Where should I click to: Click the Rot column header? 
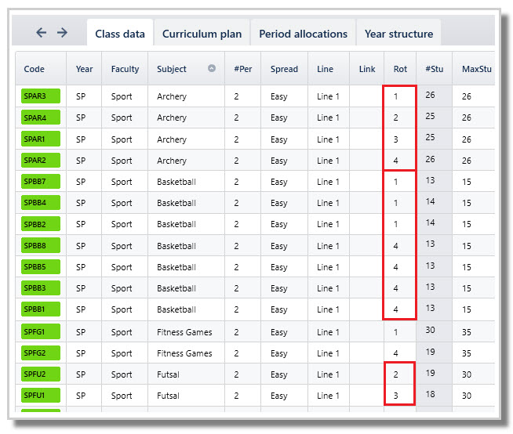point(400,69)
